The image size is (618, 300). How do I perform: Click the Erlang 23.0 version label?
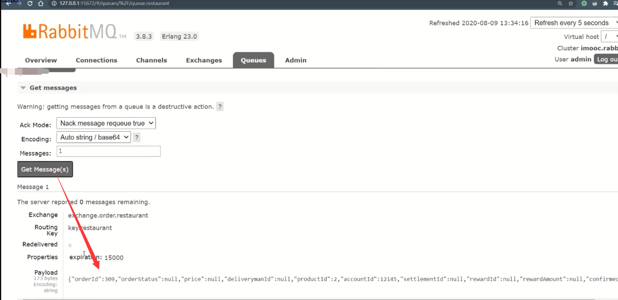179,36
